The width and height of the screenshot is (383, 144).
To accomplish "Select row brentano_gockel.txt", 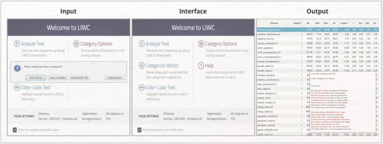I will pyautogui.click(x=282, y=75).
